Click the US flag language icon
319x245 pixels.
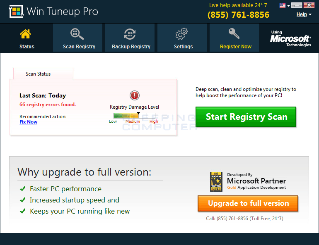click(x=283, y=5)
